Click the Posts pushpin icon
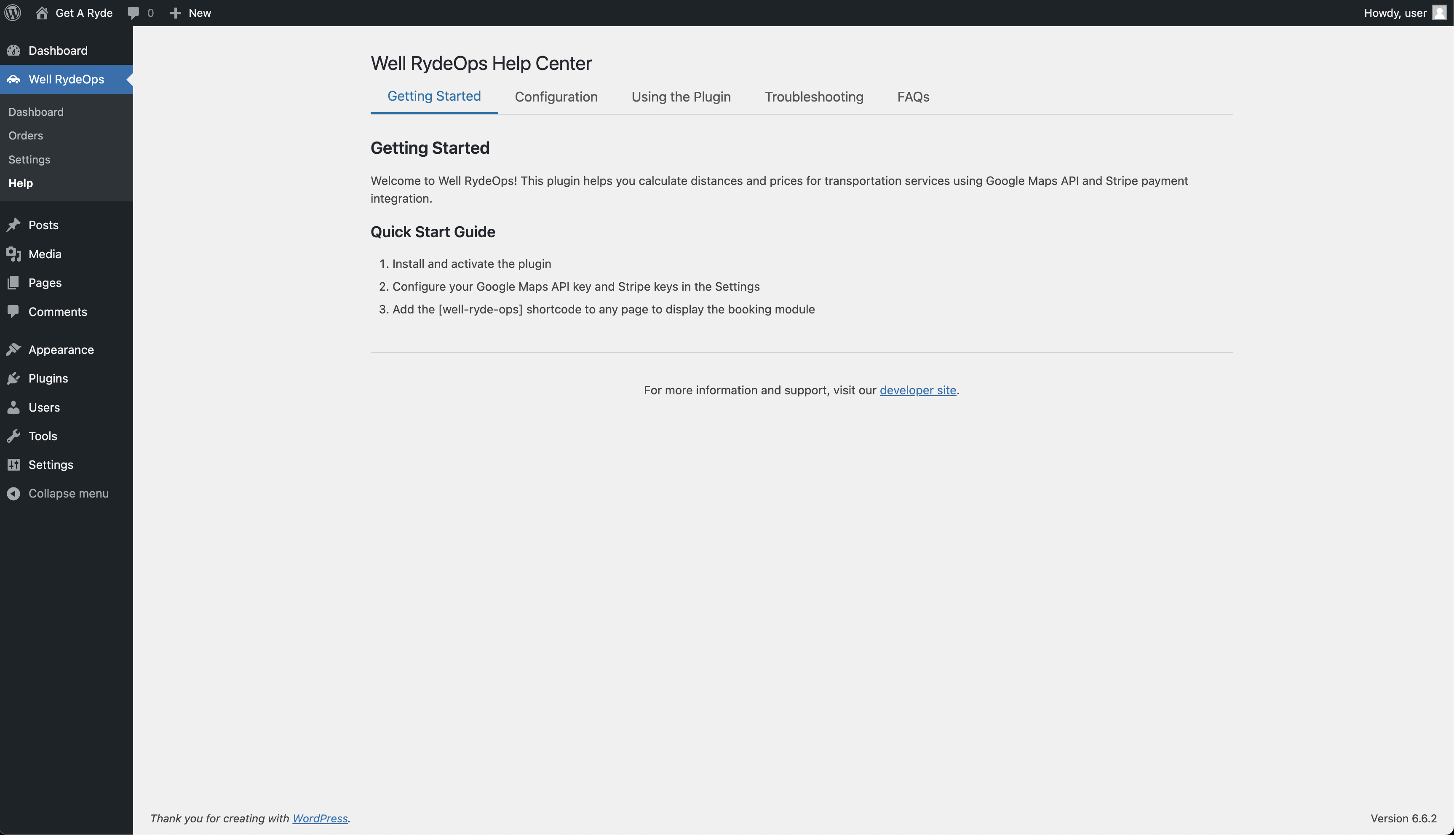Viewport: 1454px width, 835px height. pos(14,225)
